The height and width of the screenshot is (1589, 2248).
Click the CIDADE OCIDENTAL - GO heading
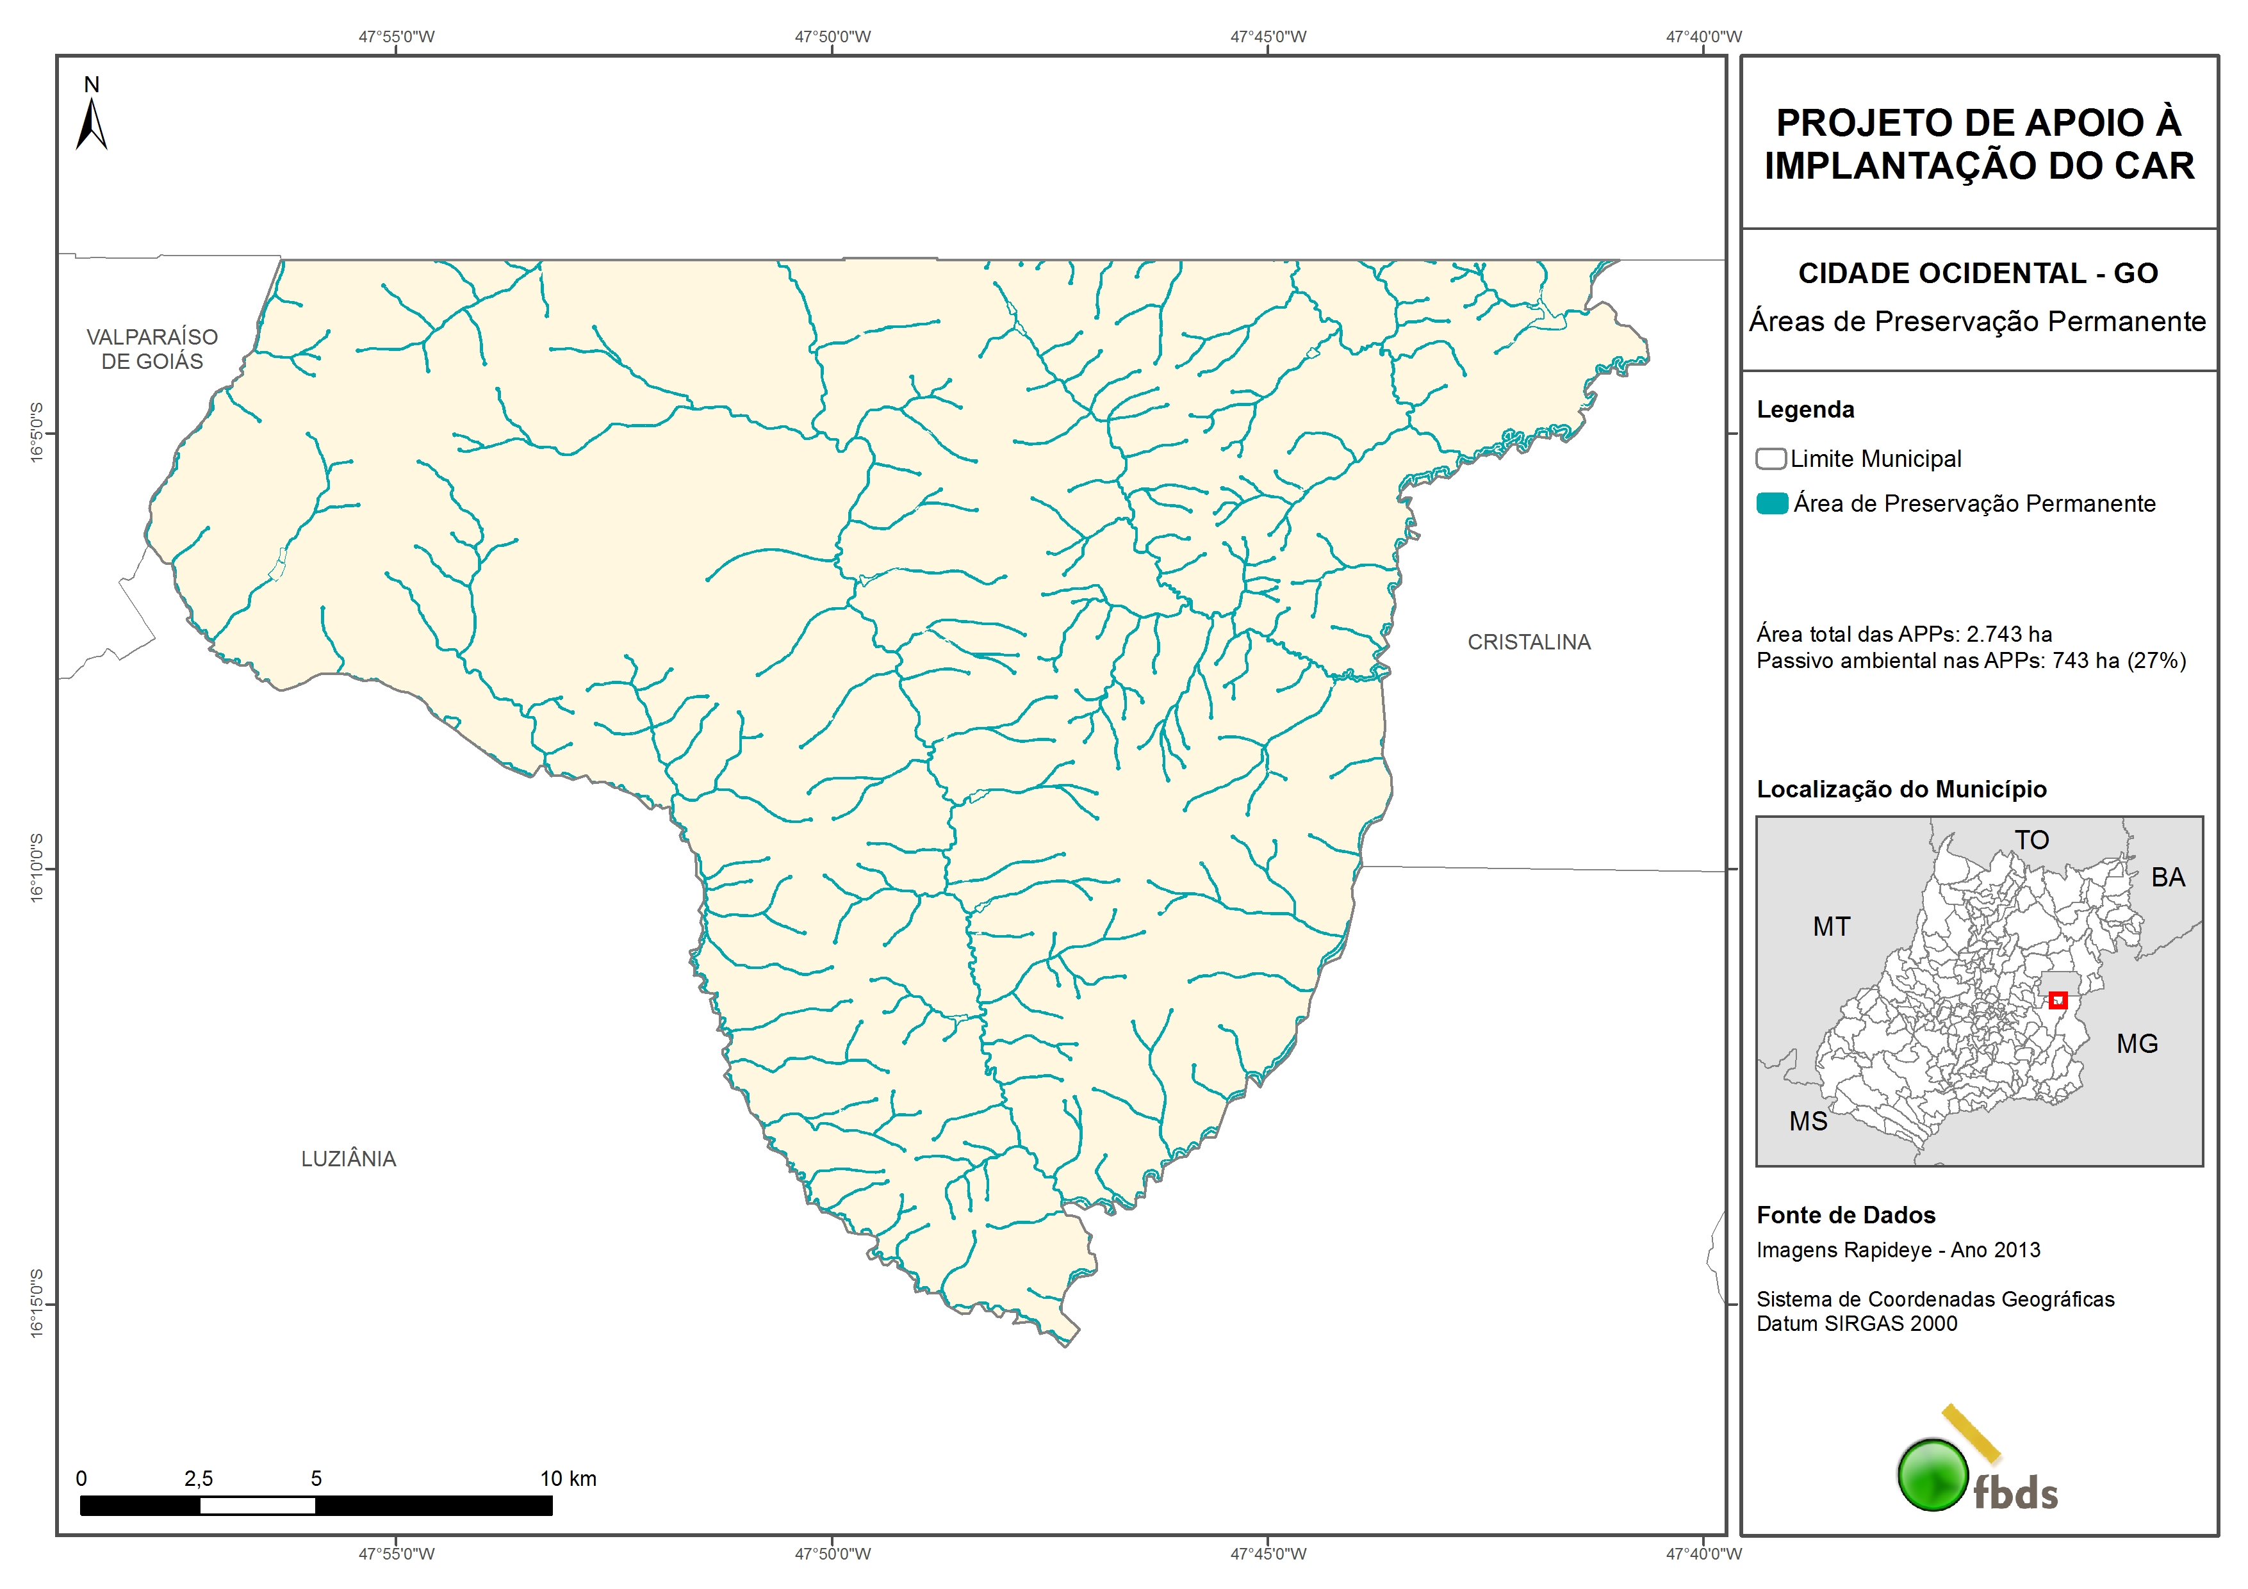tap(1978, 273)
